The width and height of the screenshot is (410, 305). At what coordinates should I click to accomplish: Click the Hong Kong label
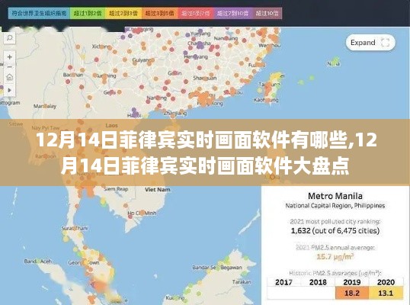tap(210, 104)
